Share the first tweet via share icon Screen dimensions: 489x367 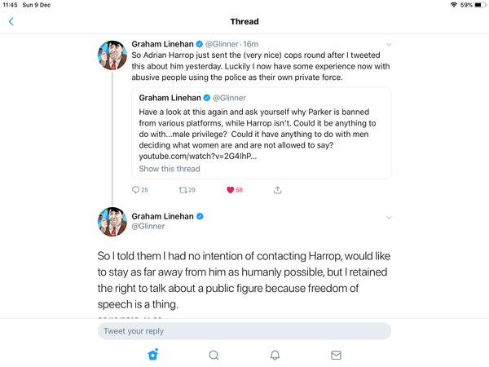(x=277, y=189)
